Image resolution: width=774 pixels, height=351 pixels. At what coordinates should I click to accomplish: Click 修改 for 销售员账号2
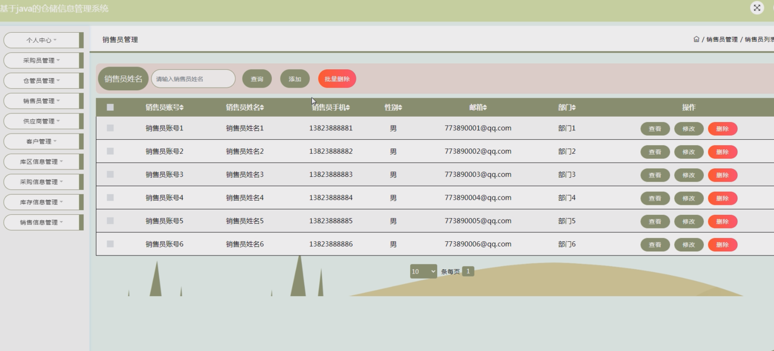[x=689, y=152]
